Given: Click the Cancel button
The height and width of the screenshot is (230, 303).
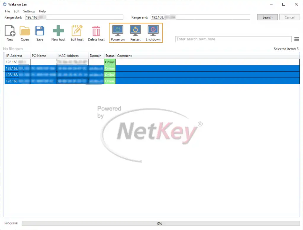Looking at the screenshot, I should pos(289,17).
